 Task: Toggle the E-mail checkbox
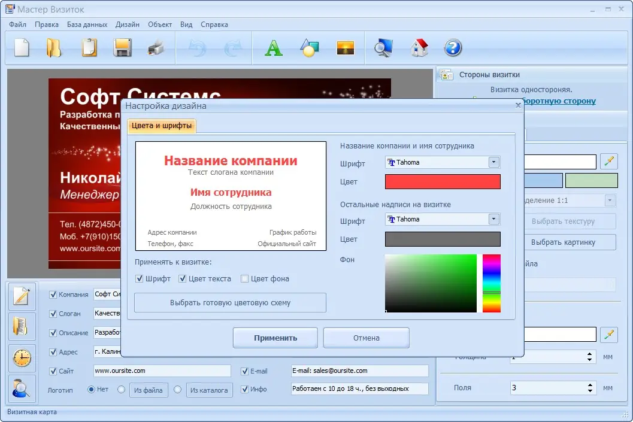coord(245,371)
